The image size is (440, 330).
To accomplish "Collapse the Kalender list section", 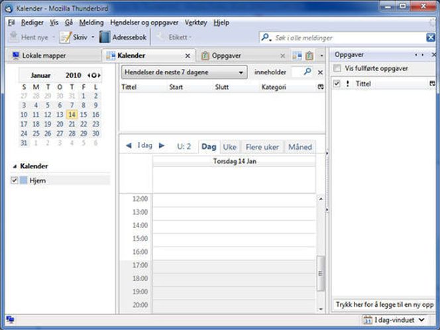I will click(x=15, y=166).
